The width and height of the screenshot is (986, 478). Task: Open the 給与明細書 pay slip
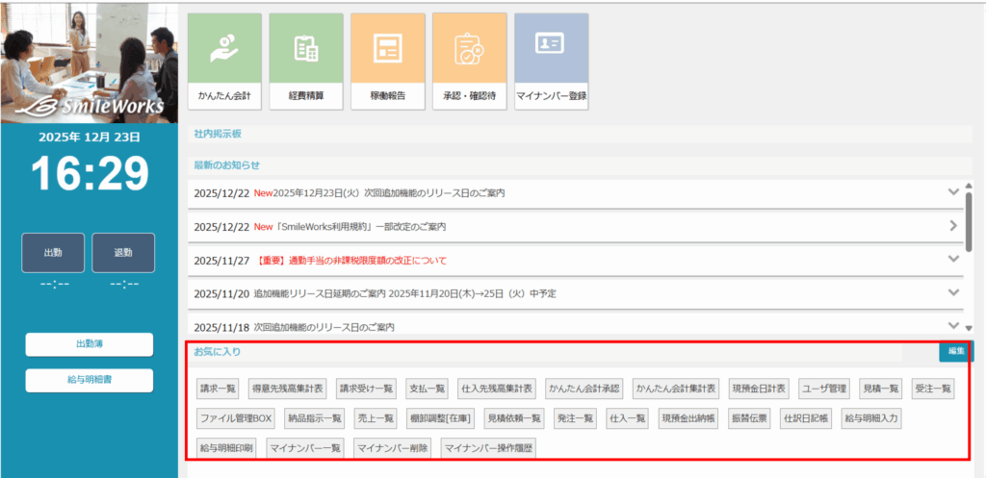90,380
